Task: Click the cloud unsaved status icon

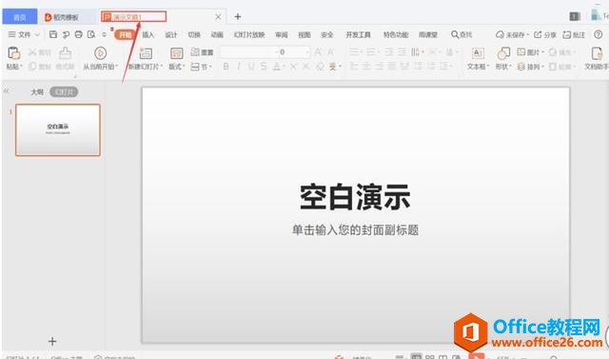Action: pos(500,34)
